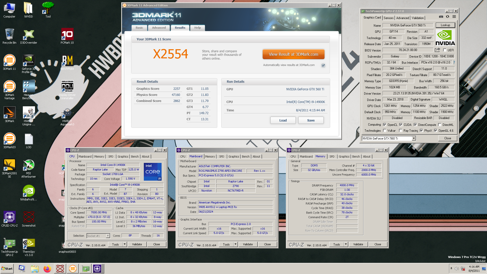Open Firefox from the taskbar

click(x=47, y=269)
